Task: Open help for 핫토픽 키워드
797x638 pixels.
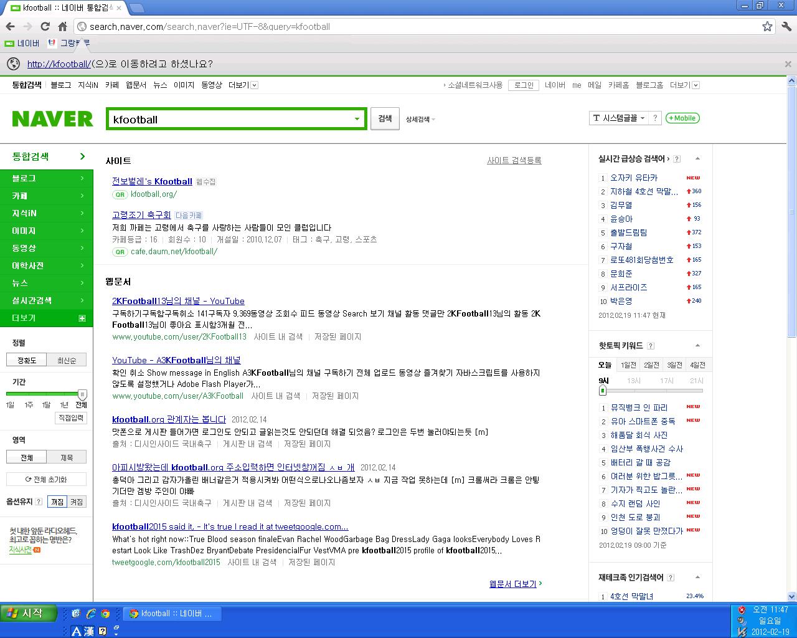Action: point(651,346)
